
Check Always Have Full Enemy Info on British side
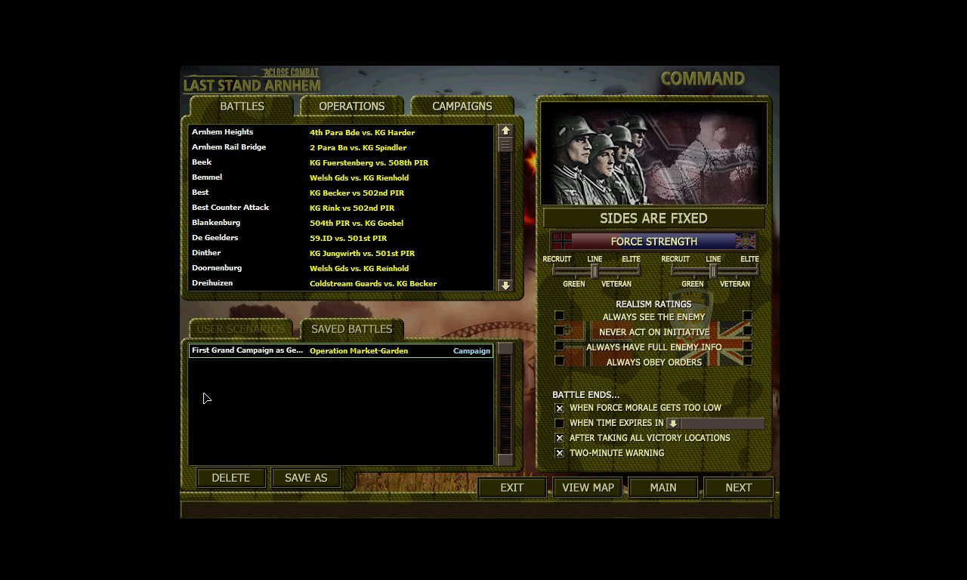click(x=747, y=346)
